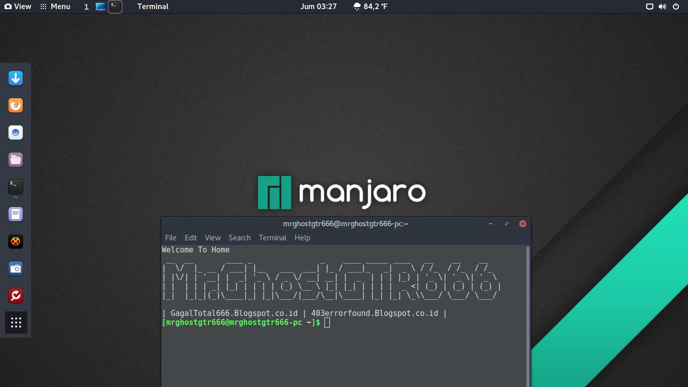Image resolution: width=688 pixels, height=387 pixels.
Task: Open the Menu launcher in the top bar
Action: [55, 7]
